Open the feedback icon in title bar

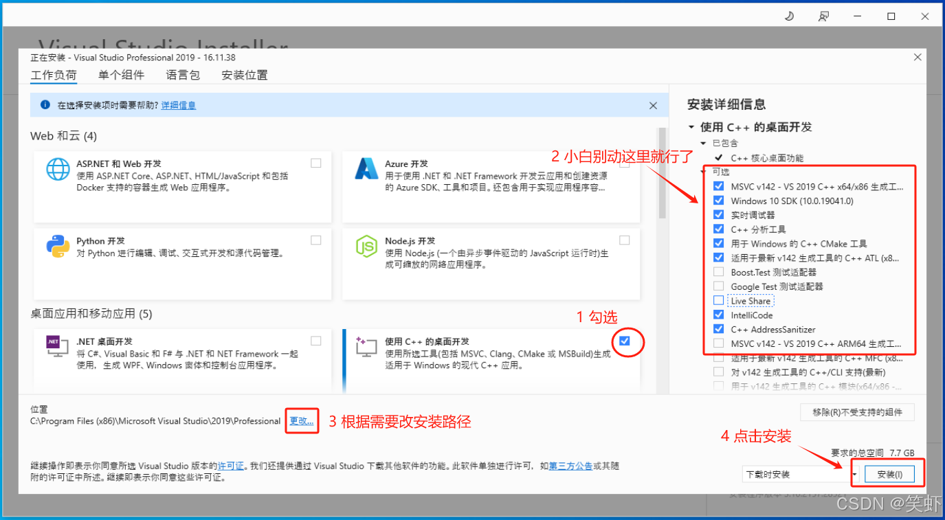point(823,16)
